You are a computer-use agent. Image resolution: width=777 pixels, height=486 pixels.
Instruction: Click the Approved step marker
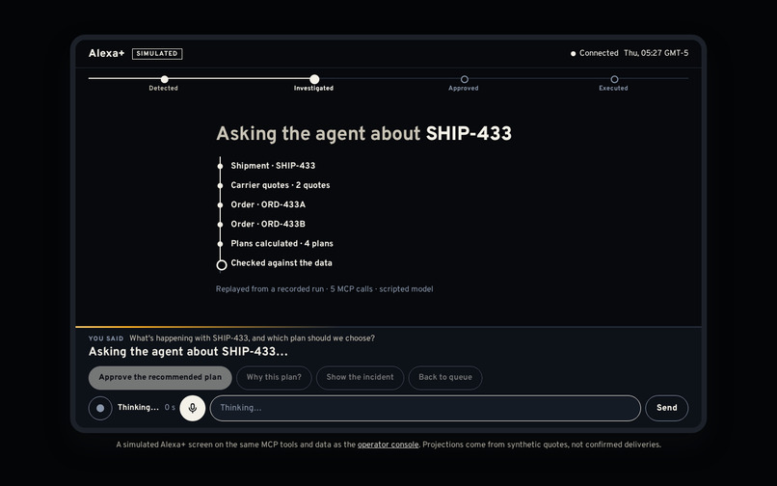point(465,79)
